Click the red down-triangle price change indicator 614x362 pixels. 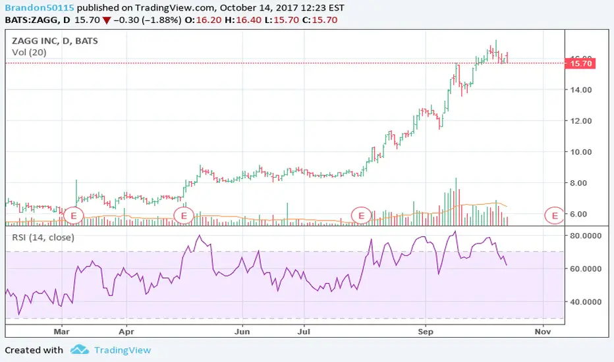pos(107,20)
